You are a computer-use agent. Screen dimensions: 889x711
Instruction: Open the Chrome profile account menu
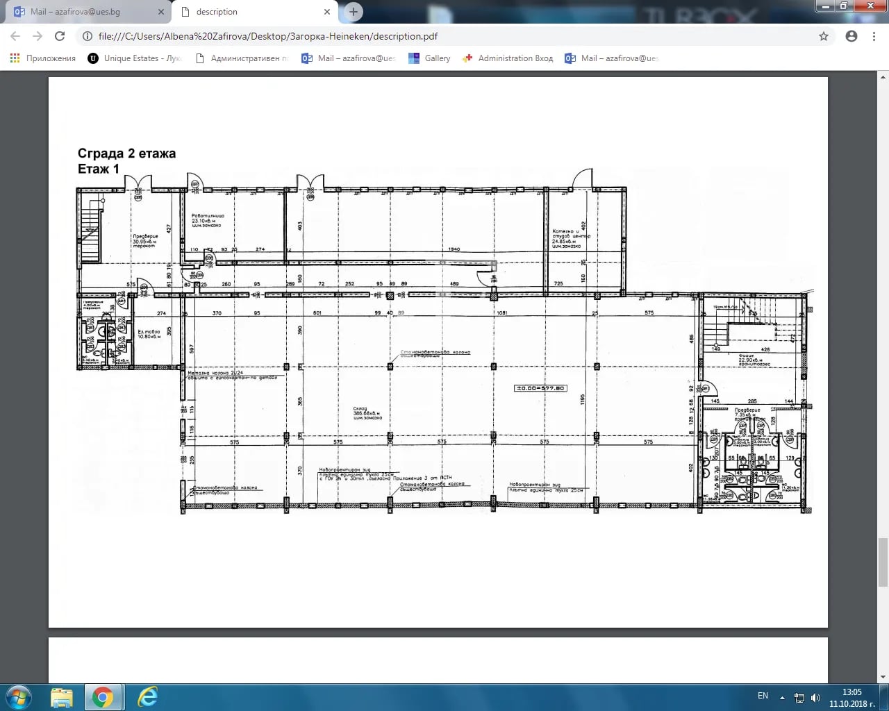tap(851, 36)
